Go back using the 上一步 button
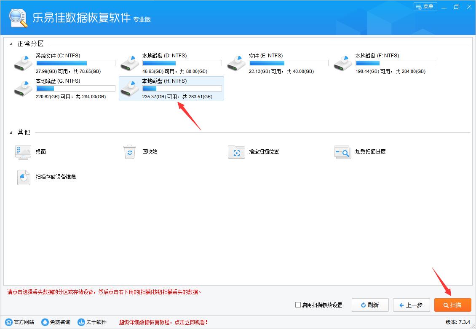 [411, 305]
